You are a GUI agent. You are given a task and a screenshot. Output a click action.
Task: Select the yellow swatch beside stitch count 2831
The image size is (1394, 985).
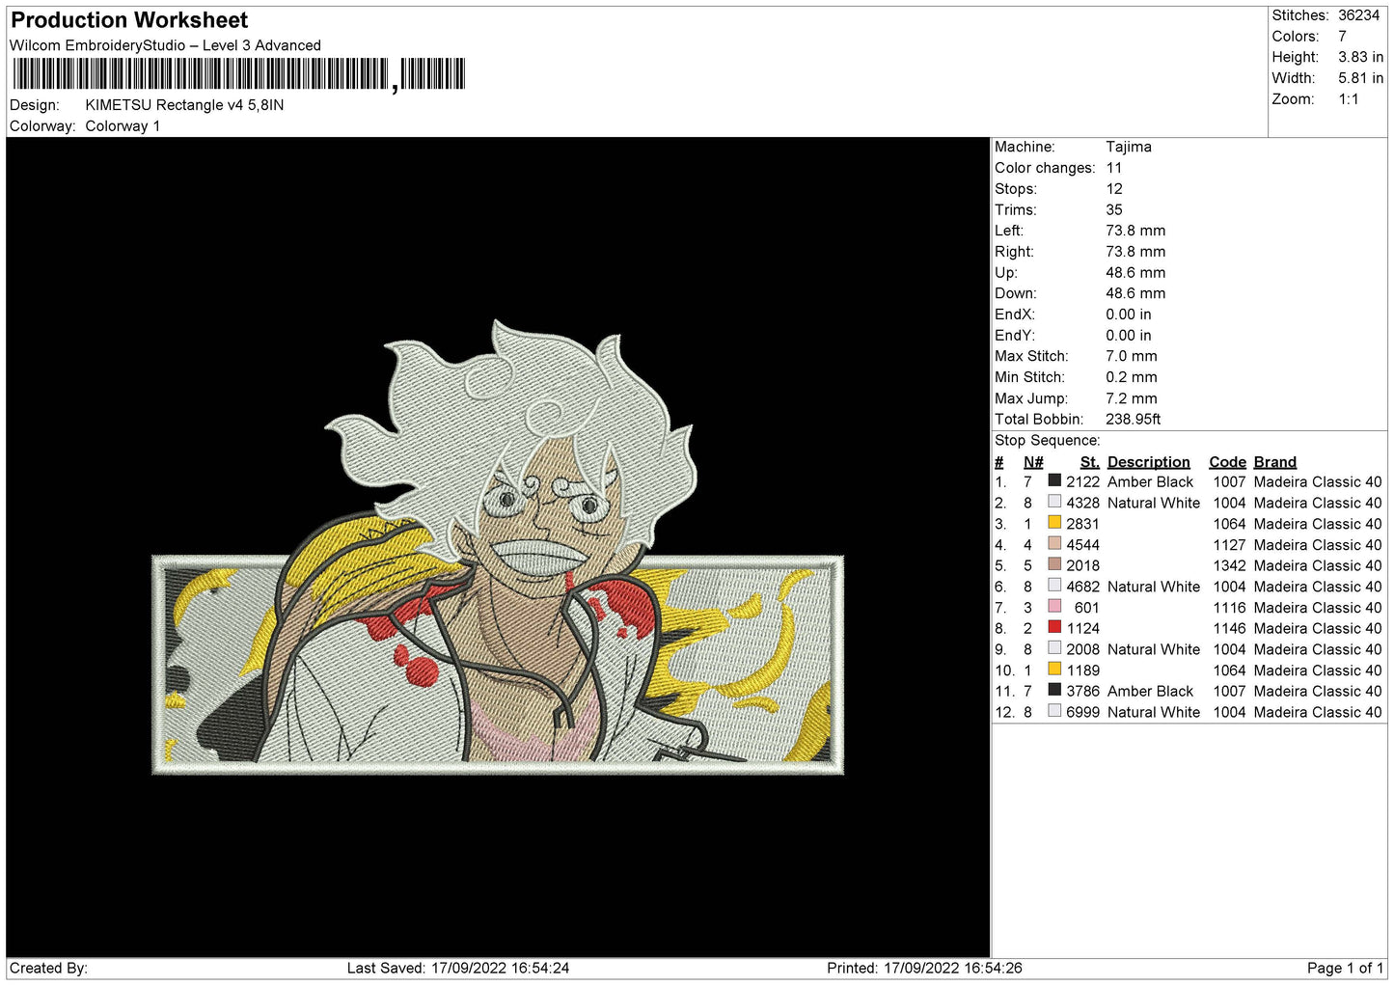1054,523
